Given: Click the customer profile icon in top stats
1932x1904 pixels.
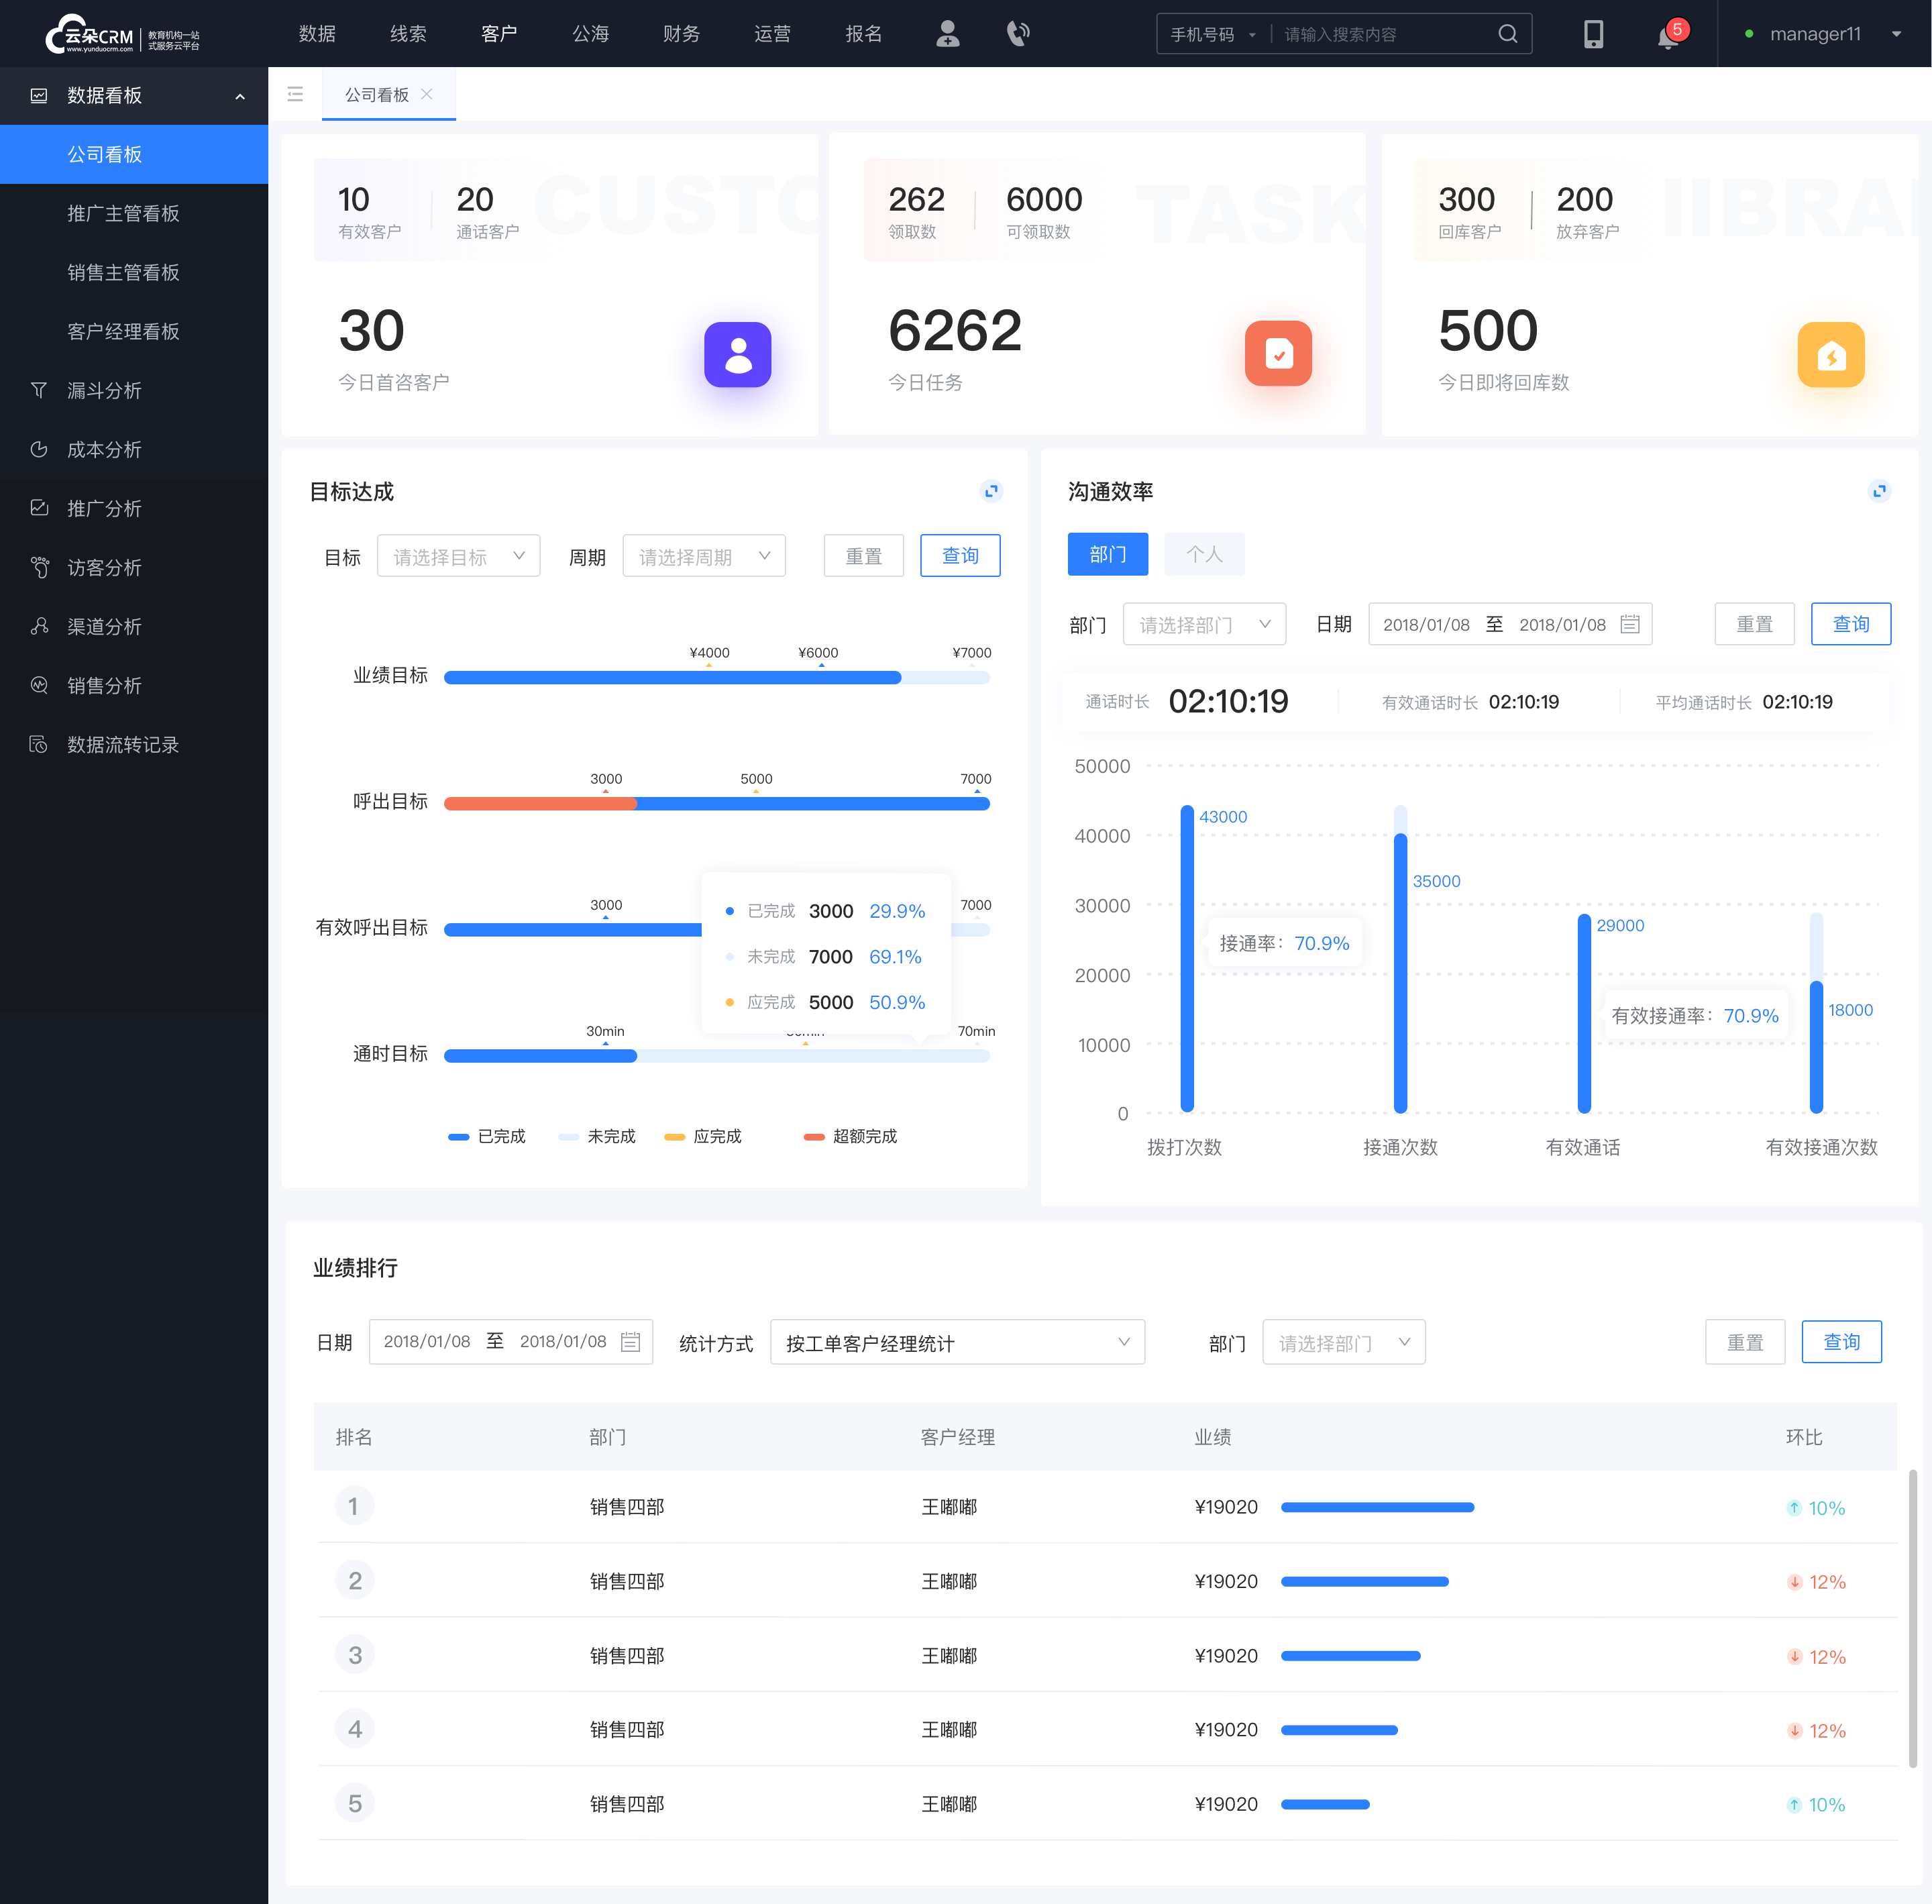Looking at the screenshot, I should [x=737, y=354].
